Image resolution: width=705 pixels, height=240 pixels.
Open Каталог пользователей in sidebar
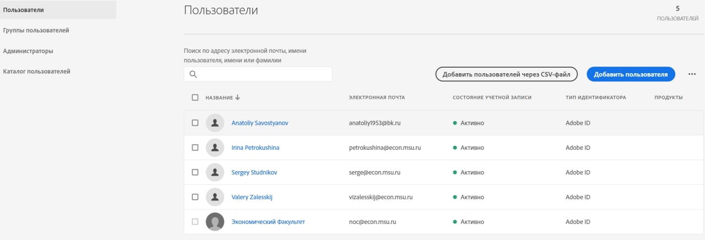click(x=36, y=71)
